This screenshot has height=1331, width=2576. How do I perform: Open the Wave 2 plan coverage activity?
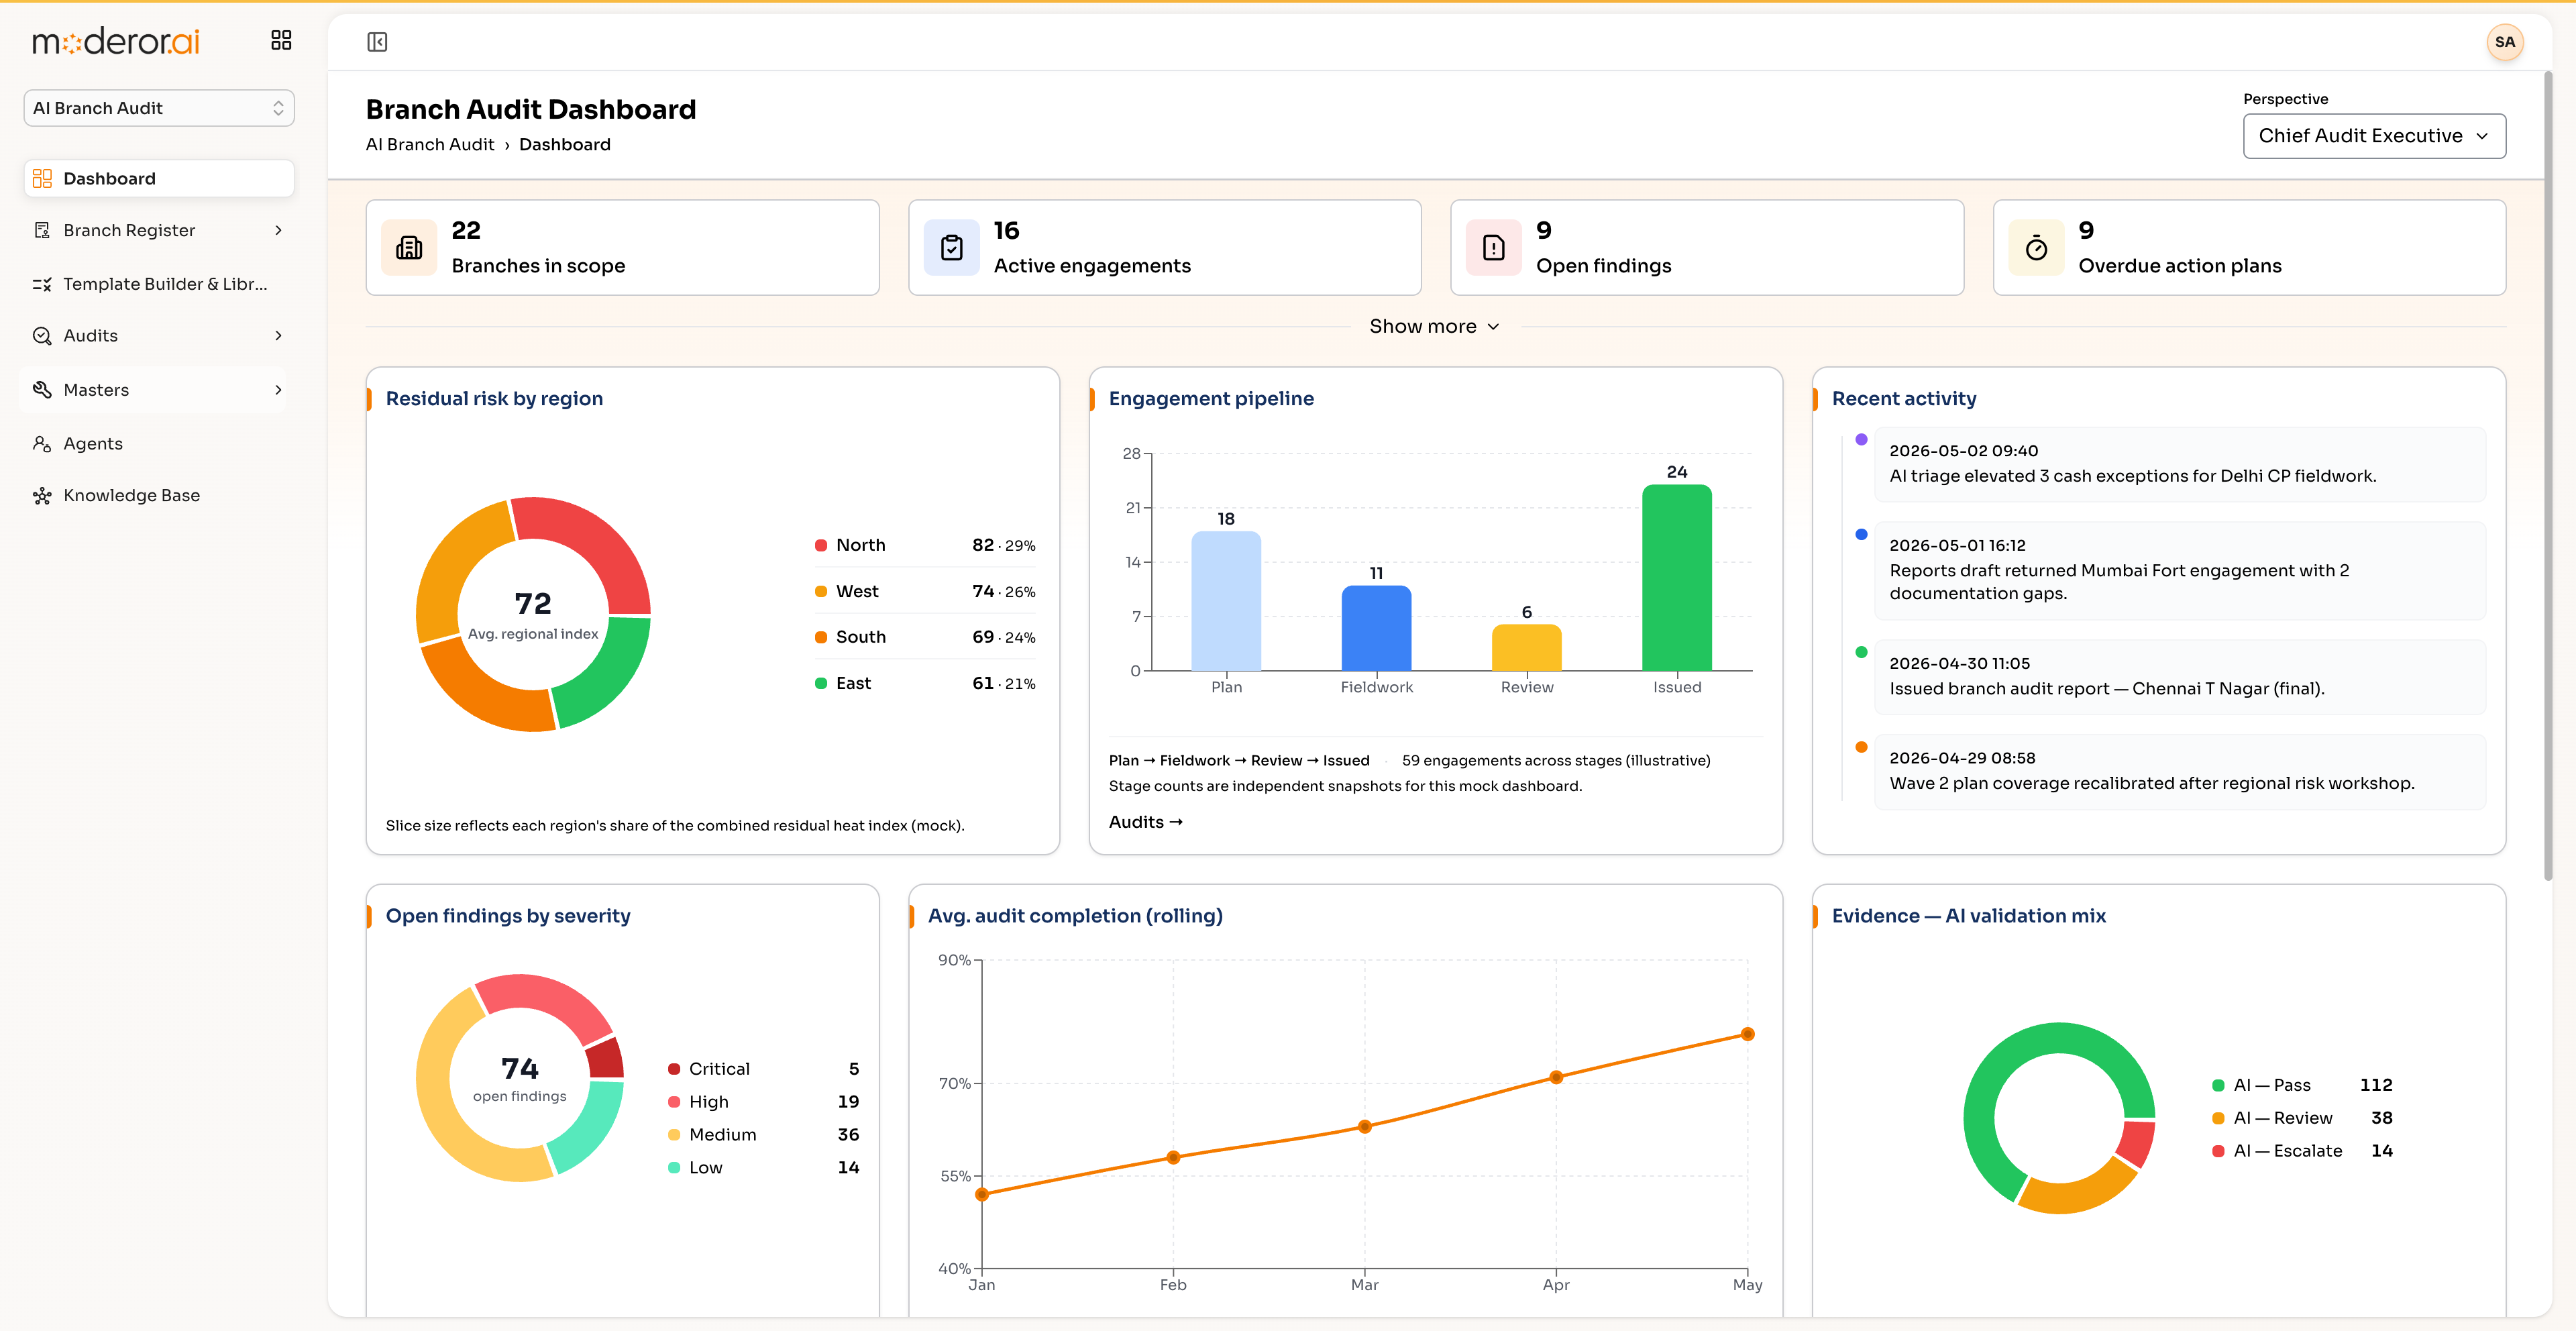click(x=2179, y=772)
